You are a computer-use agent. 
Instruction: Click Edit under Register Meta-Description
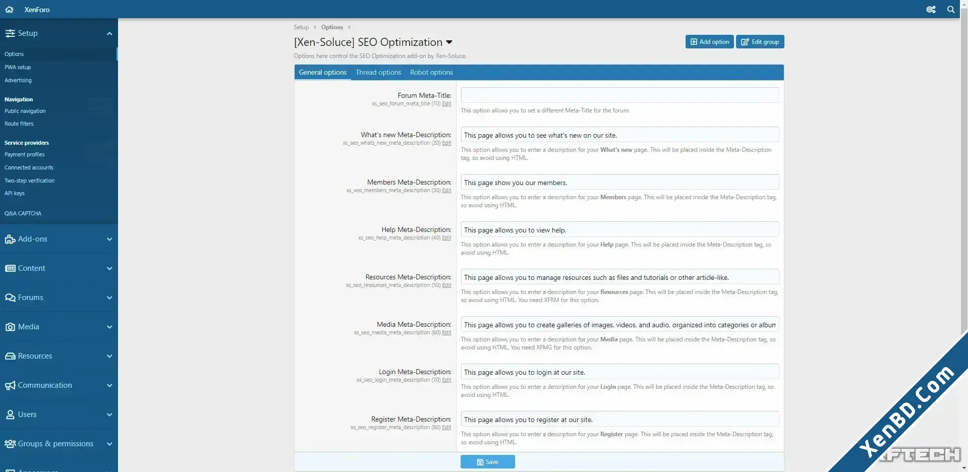446,428
